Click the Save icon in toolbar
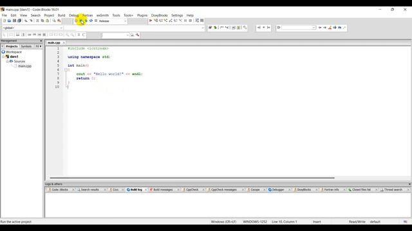412x231 pixels. [14, 21]
